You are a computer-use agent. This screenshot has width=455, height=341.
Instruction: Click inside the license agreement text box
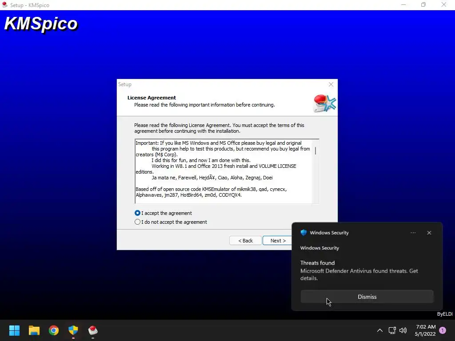click(x=224, y=171)
